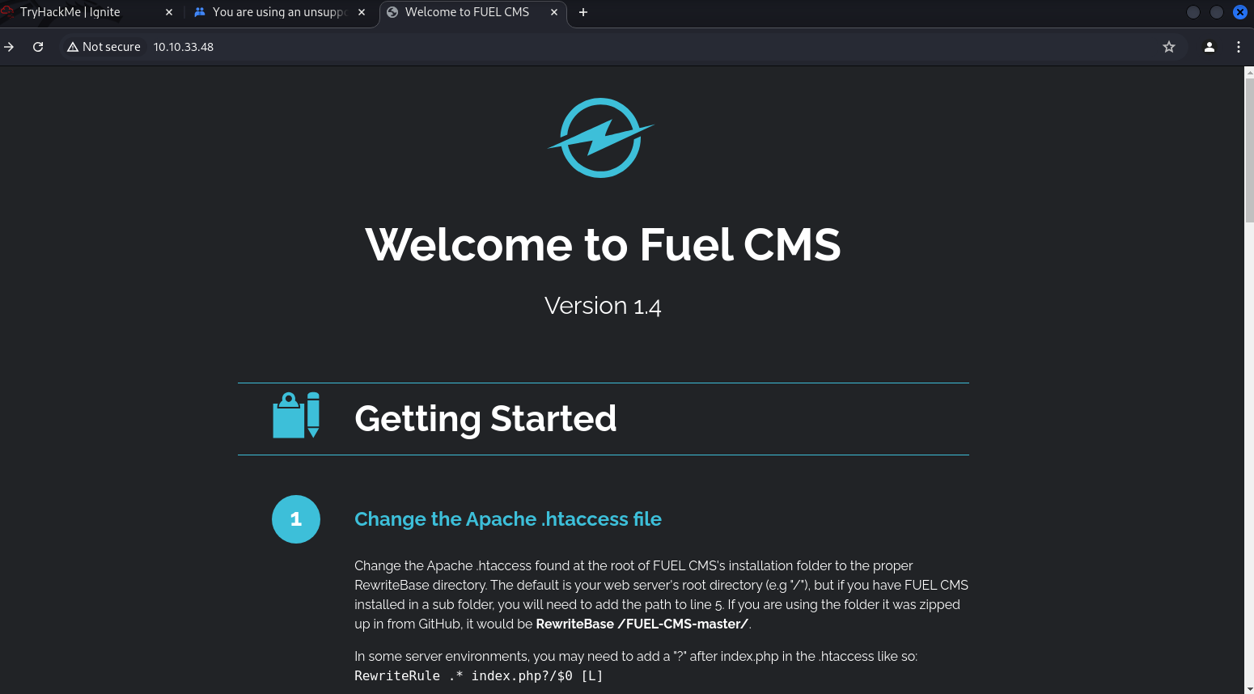Open a new browser tab
The height and width of the screenshot is (694, 1254).
point(583,12)
